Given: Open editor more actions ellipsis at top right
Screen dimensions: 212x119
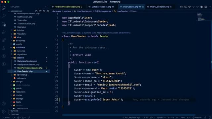Looking at the screenshot, I should (x=210, y=7).
